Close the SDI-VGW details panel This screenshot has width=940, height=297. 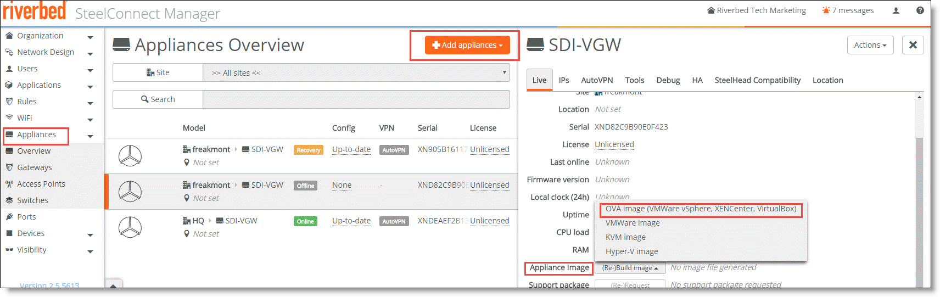pos(913,45)
